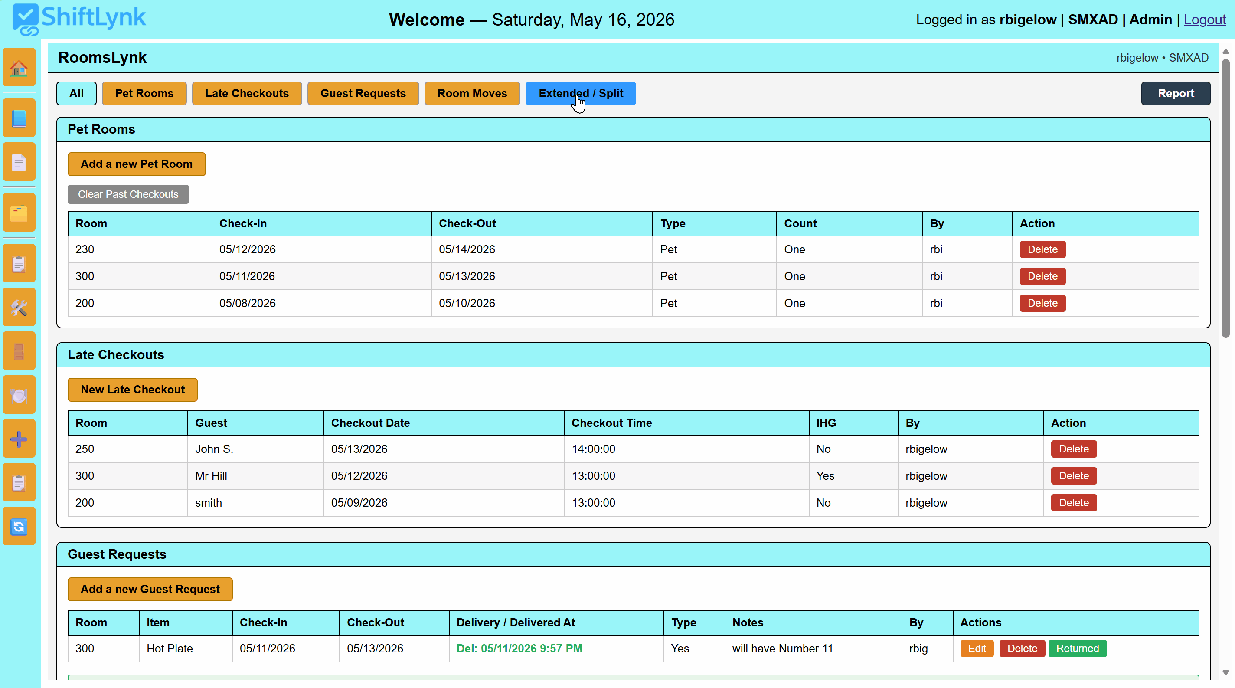The image size is (1235, 688).
Task: Open the Report button
Action: coord(1176,94)
